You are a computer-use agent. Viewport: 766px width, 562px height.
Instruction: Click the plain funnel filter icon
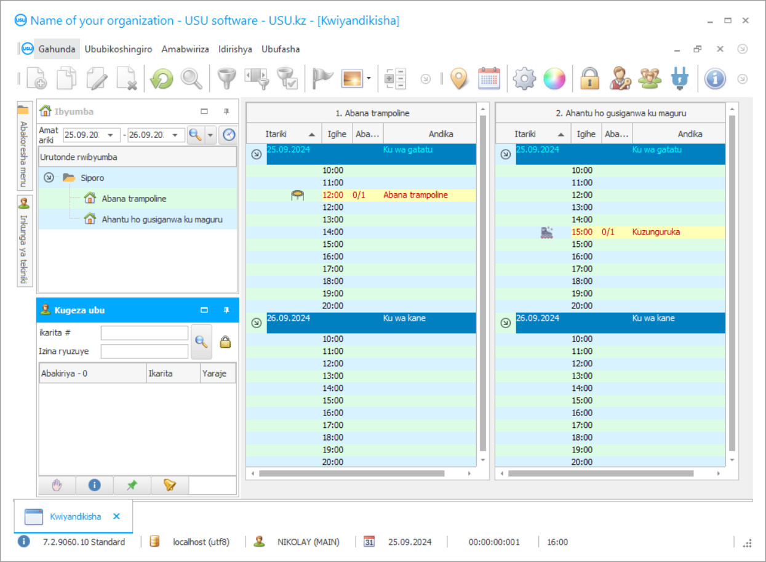[x=227, y=79]
